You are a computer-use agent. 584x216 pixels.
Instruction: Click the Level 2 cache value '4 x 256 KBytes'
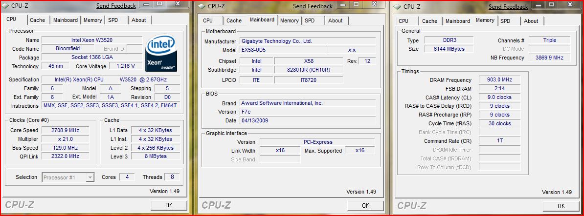156,148
